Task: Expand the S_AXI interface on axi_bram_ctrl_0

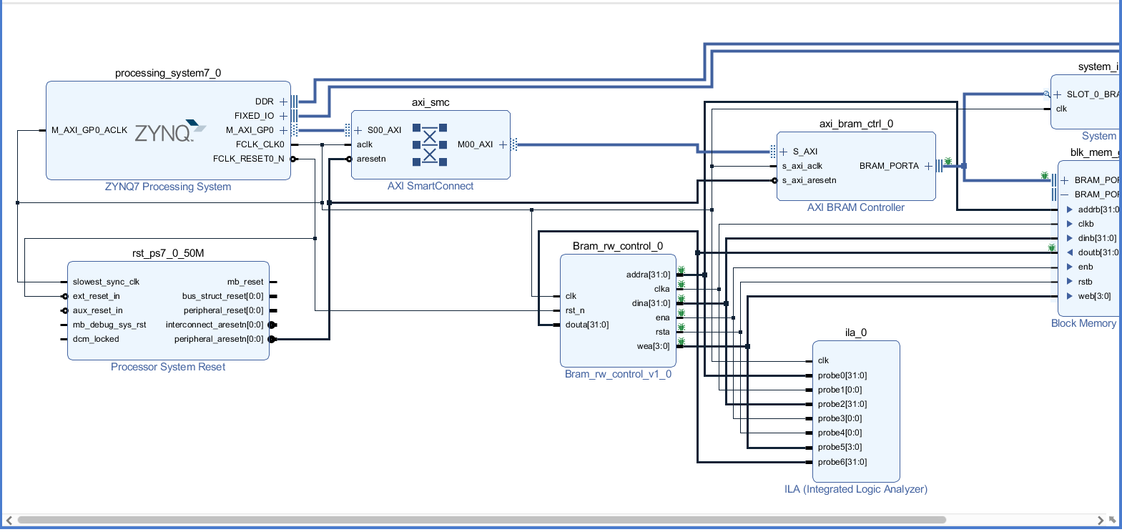Action: click(784, 152)
